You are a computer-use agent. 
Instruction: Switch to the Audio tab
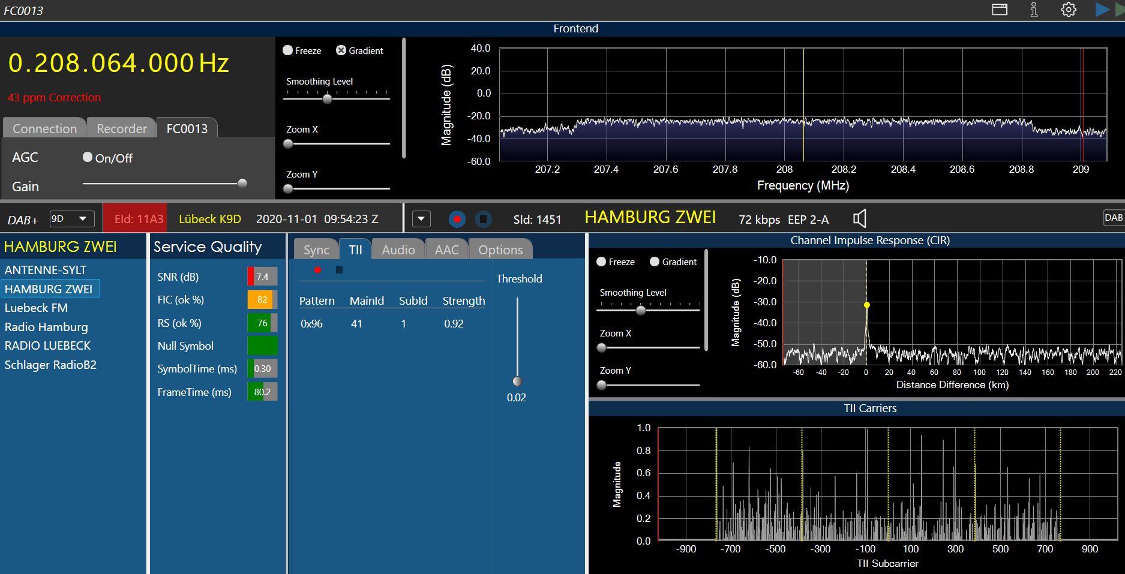click(x=398, y=250)
